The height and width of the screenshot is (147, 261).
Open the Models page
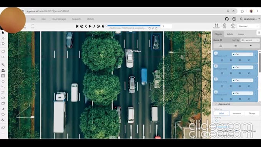(x=90, y=19)
